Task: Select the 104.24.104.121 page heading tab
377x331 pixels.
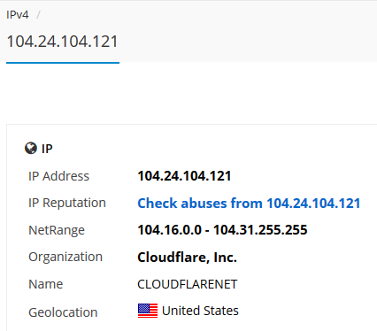Action: click(x=63, y=42)
